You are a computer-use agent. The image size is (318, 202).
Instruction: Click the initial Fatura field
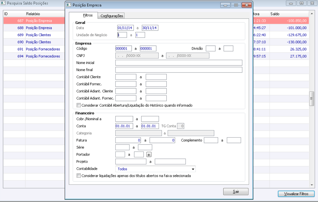[x=128, y=140]
